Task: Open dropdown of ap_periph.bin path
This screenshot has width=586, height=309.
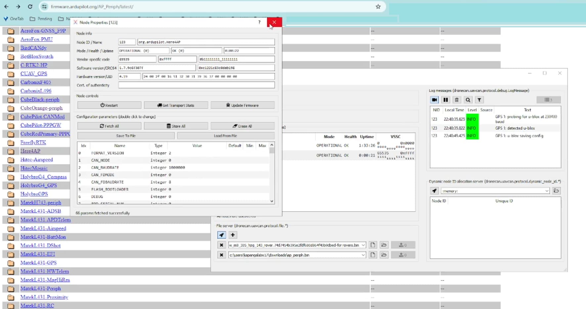Action: pos(363,255)
